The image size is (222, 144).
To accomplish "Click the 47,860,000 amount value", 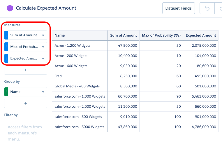I will click(x=128, y=127).
